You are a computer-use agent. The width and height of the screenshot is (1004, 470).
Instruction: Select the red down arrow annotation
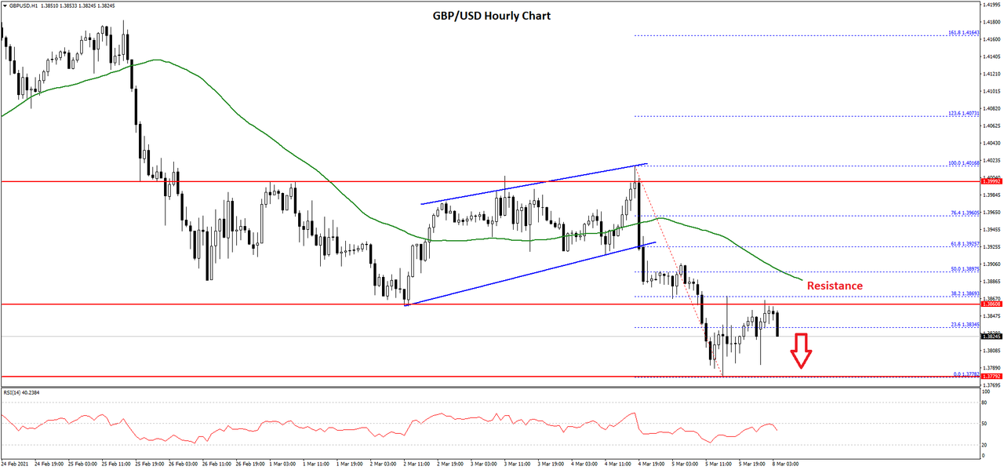[802, 351]
